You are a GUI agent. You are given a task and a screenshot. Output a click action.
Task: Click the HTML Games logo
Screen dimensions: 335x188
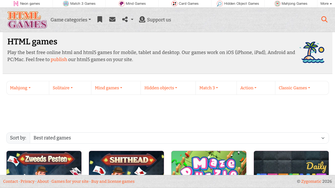point(27,20)
